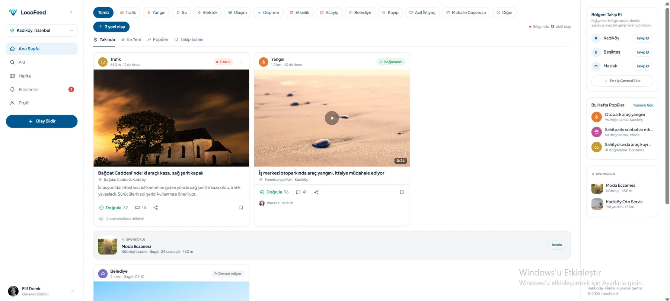Filter by the Diğer chip
The width and height of the screenshot is (670, 301).
[505, 13]
